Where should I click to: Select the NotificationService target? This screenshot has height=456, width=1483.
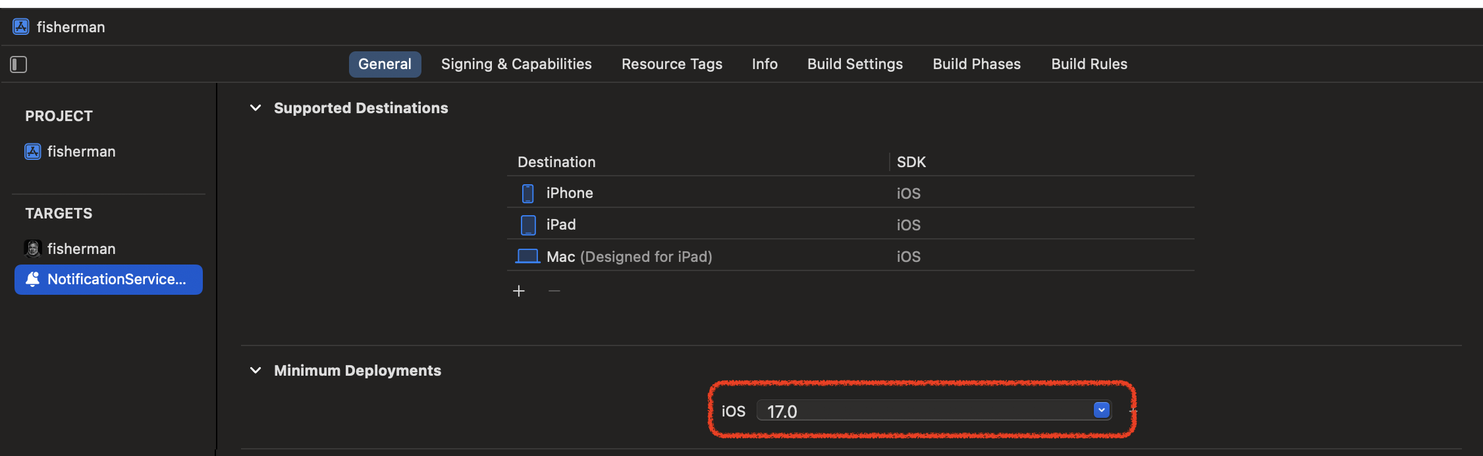[x=109, y=279]
